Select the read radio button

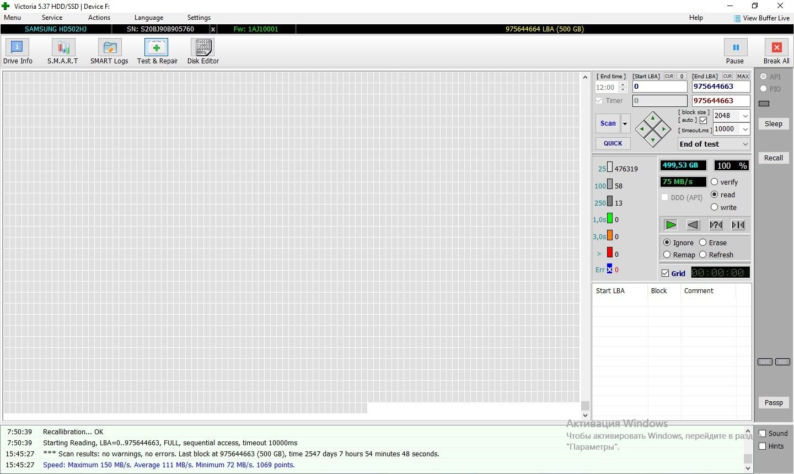[x=714, y=195]
